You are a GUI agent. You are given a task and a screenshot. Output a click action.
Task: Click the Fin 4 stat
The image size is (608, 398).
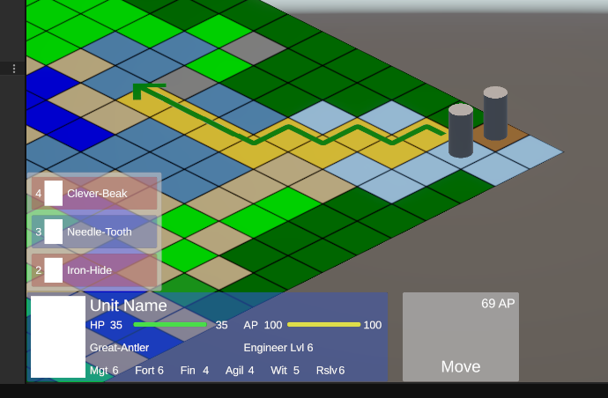pyautogui.click(x=195, y=371)
